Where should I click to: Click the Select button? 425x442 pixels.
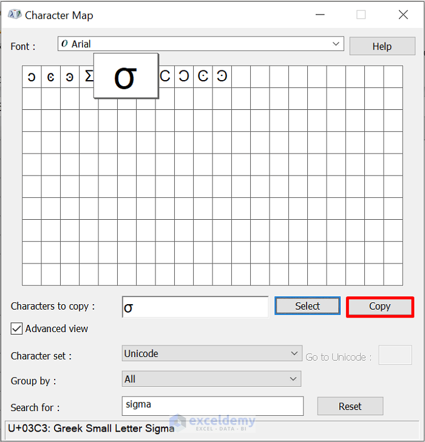pos(307,306)
